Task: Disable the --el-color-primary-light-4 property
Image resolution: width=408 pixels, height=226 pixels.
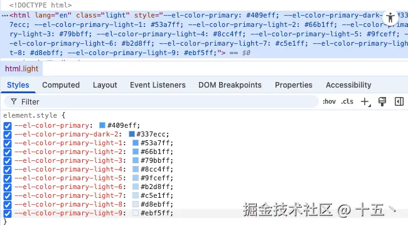Action: 8,170
